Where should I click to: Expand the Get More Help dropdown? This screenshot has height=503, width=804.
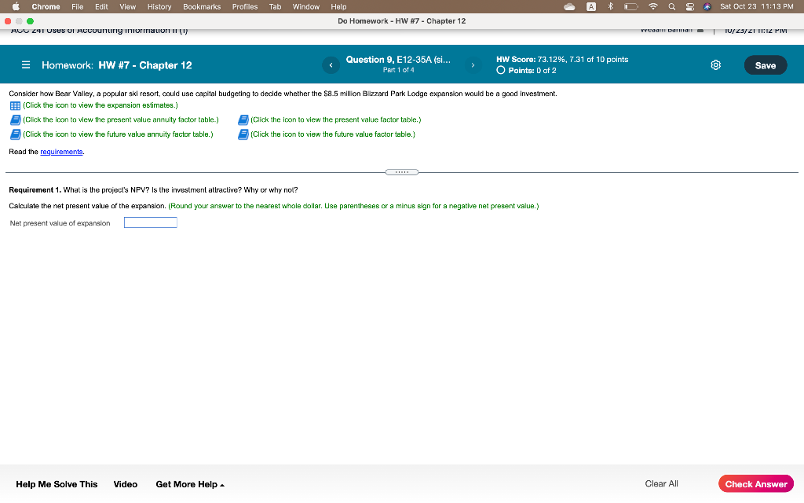pyautogui.click(x=188, y=484)
